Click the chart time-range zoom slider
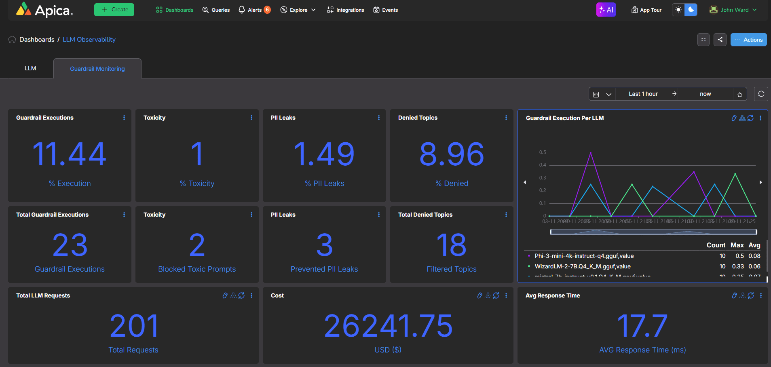 (x=653, y=232)
